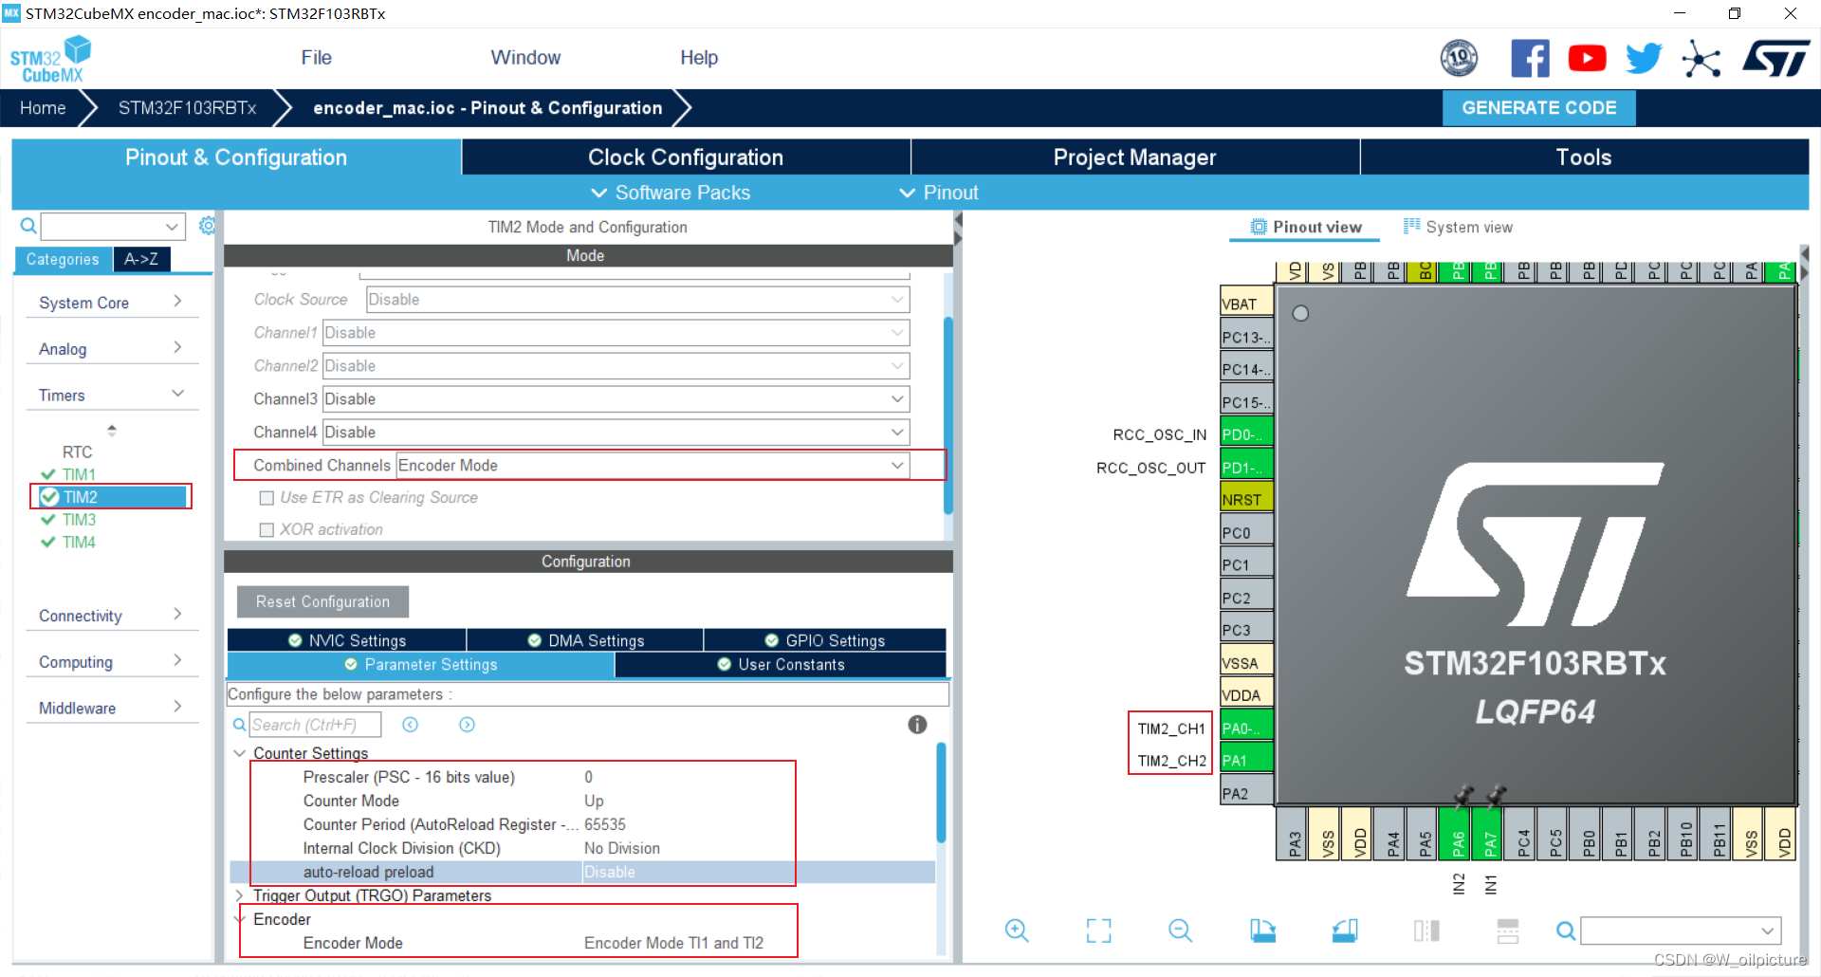Open the Window menu
Viewport: 1821px width, 977px height.
click(525, 58)
